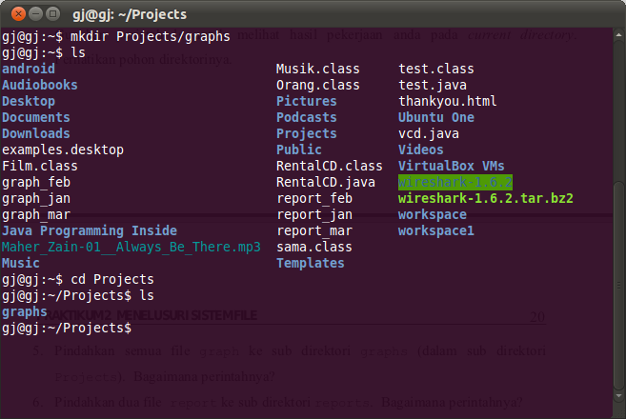Click the scrollbar down arrow
The height and width of the screenshot is (419, 626).
tap(618, 396)
